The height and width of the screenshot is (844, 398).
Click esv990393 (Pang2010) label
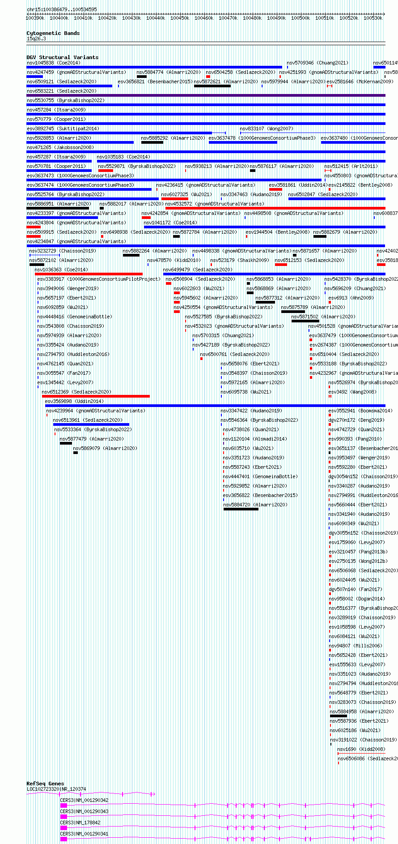[355, 439]
